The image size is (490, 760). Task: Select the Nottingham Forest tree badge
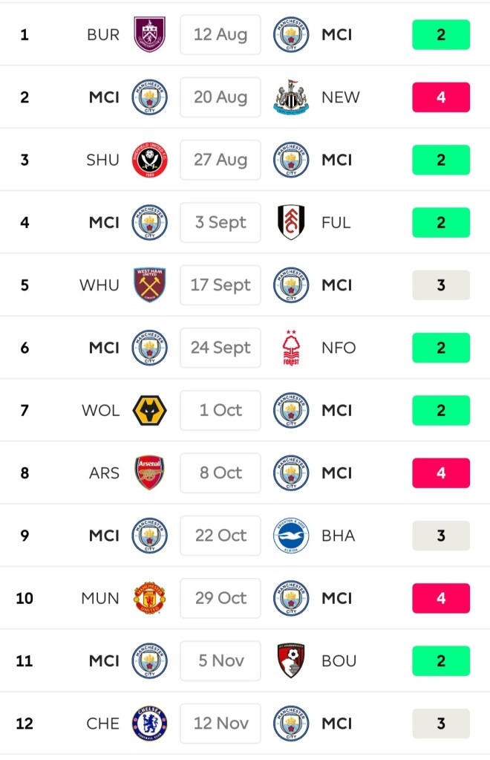click(291, 348)
